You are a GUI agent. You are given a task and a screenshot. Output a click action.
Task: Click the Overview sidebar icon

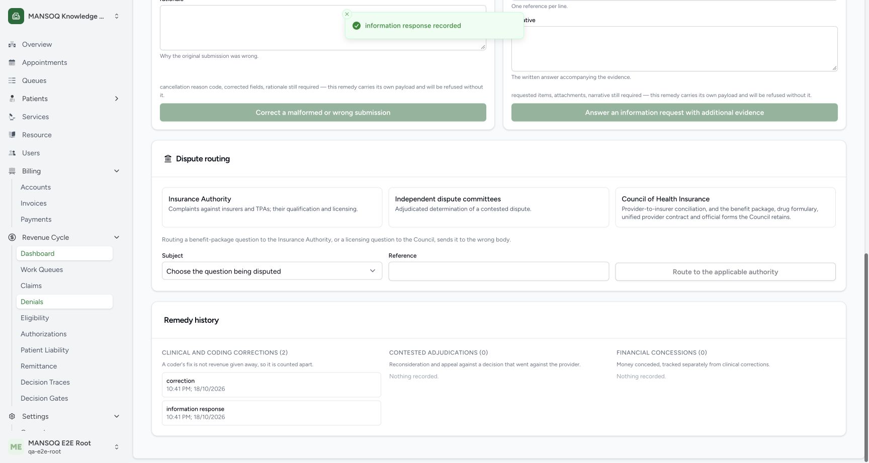pos(12,44)
